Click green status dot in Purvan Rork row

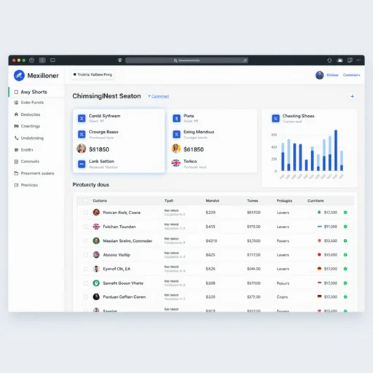click(x=345, y=213)
